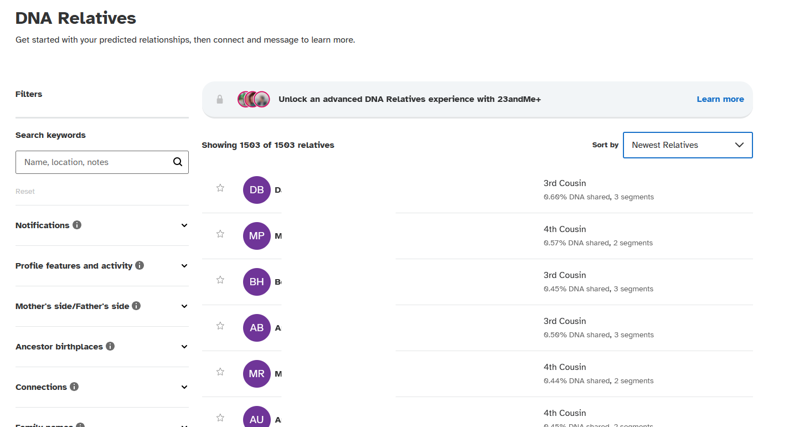
Task: Star the MP relative row
Action: (x=220, y=234)
